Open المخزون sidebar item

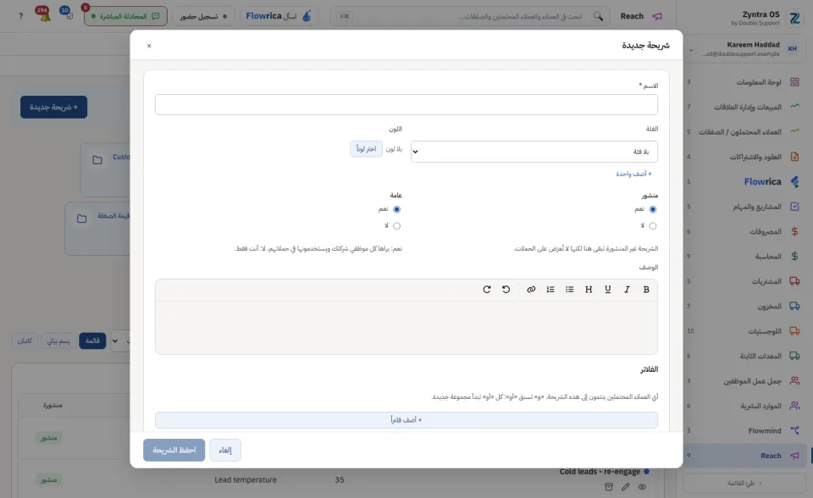pyautogui.click(x=744, y=306)
